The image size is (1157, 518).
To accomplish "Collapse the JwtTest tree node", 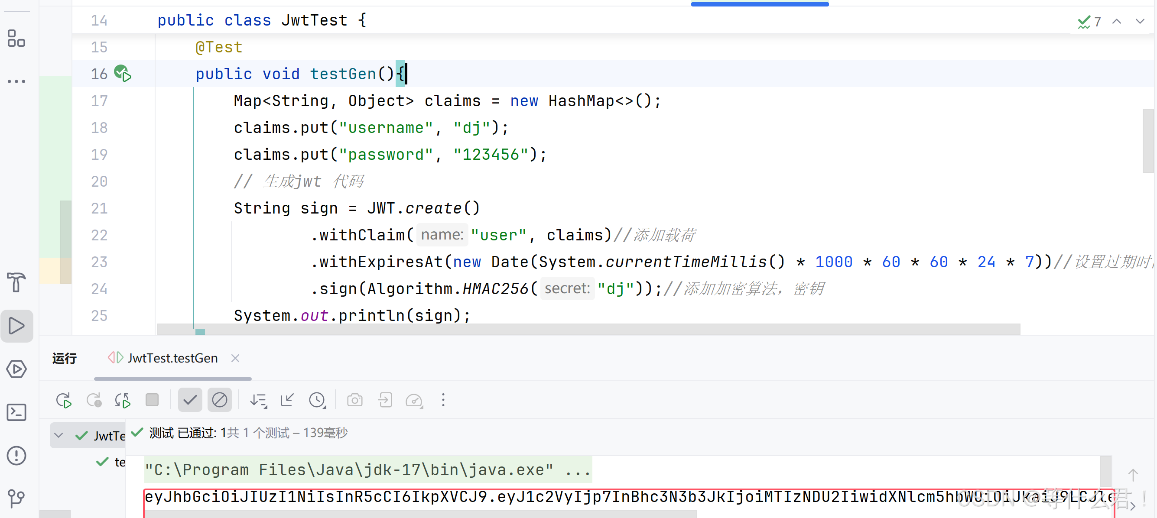I will [58, 435].
